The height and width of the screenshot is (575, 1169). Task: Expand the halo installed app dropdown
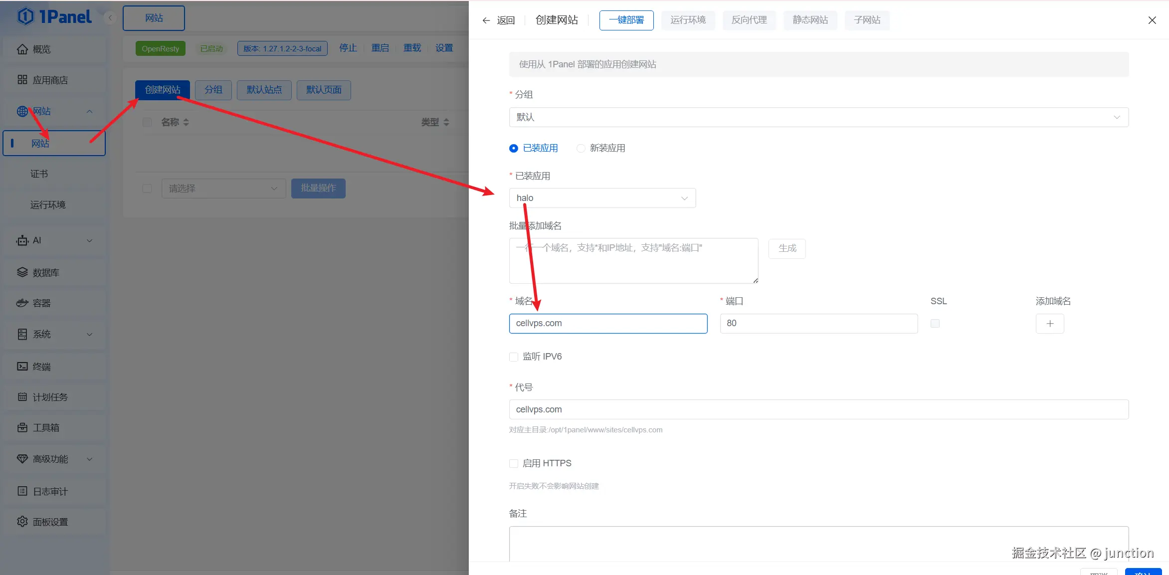click(602, 198)
